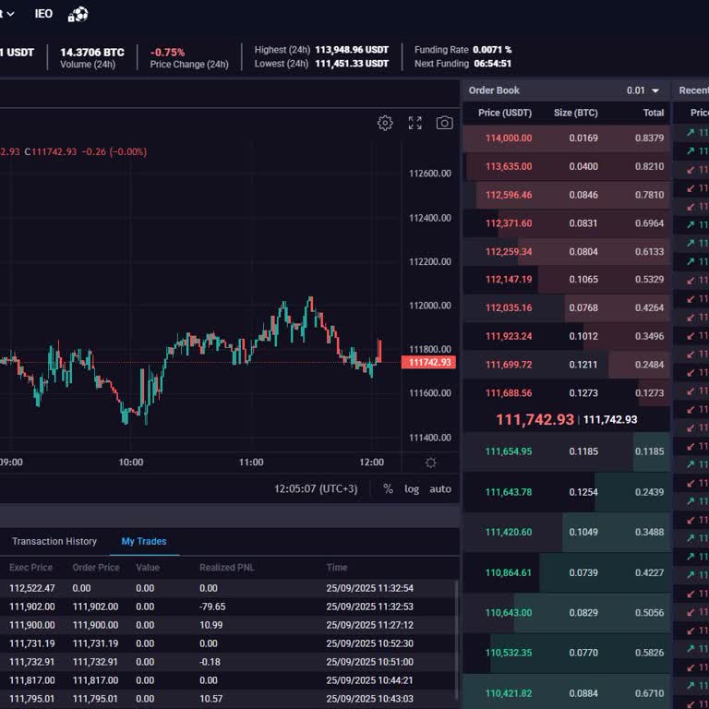The height and width of the screenshot is (709, 709).
Task: Open order book 0.01 grouping dropdown
Action: point(643,90)
